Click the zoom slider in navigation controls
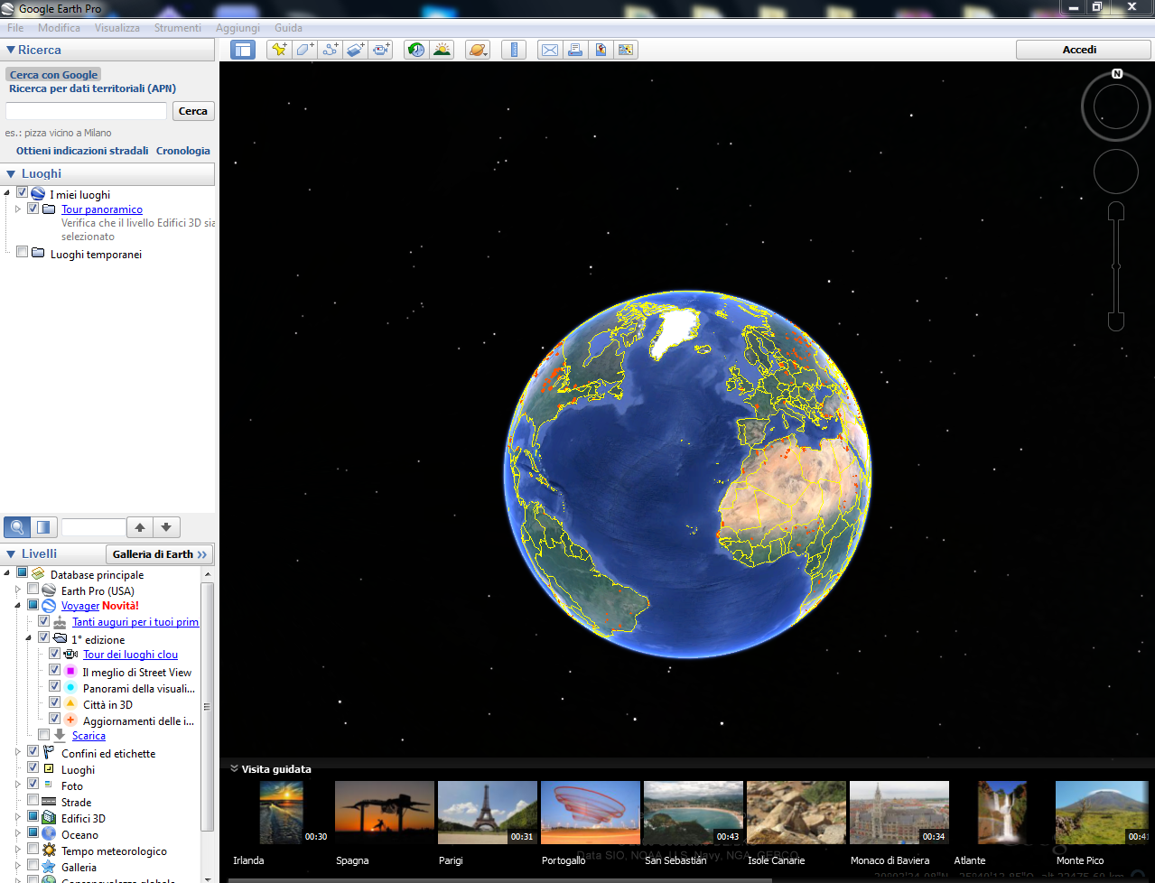The image size is (1155, 883). 1116,266
